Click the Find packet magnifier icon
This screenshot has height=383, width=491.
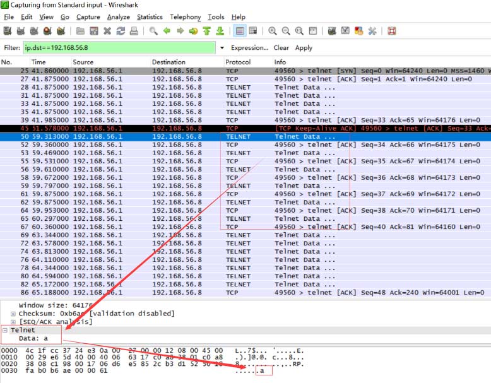(x=153, y=31)
